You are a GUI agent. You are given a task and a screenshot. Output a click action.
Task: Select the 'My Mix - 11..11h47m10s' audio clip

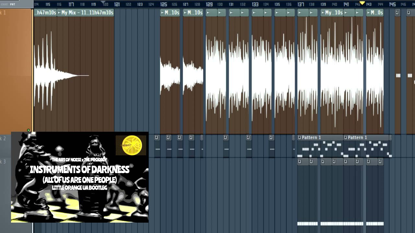[86, 13]
